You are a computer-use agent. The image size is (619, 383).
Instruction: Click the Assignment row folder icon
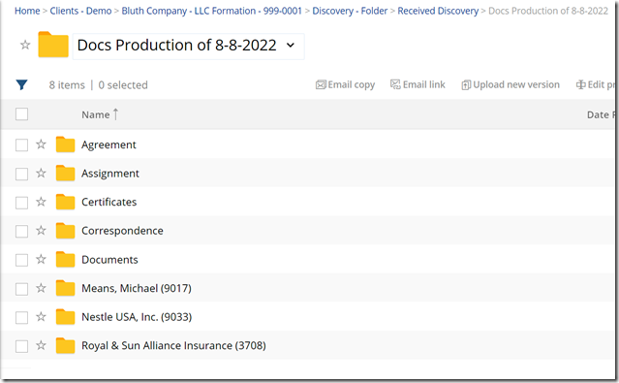tap(65, 174)
